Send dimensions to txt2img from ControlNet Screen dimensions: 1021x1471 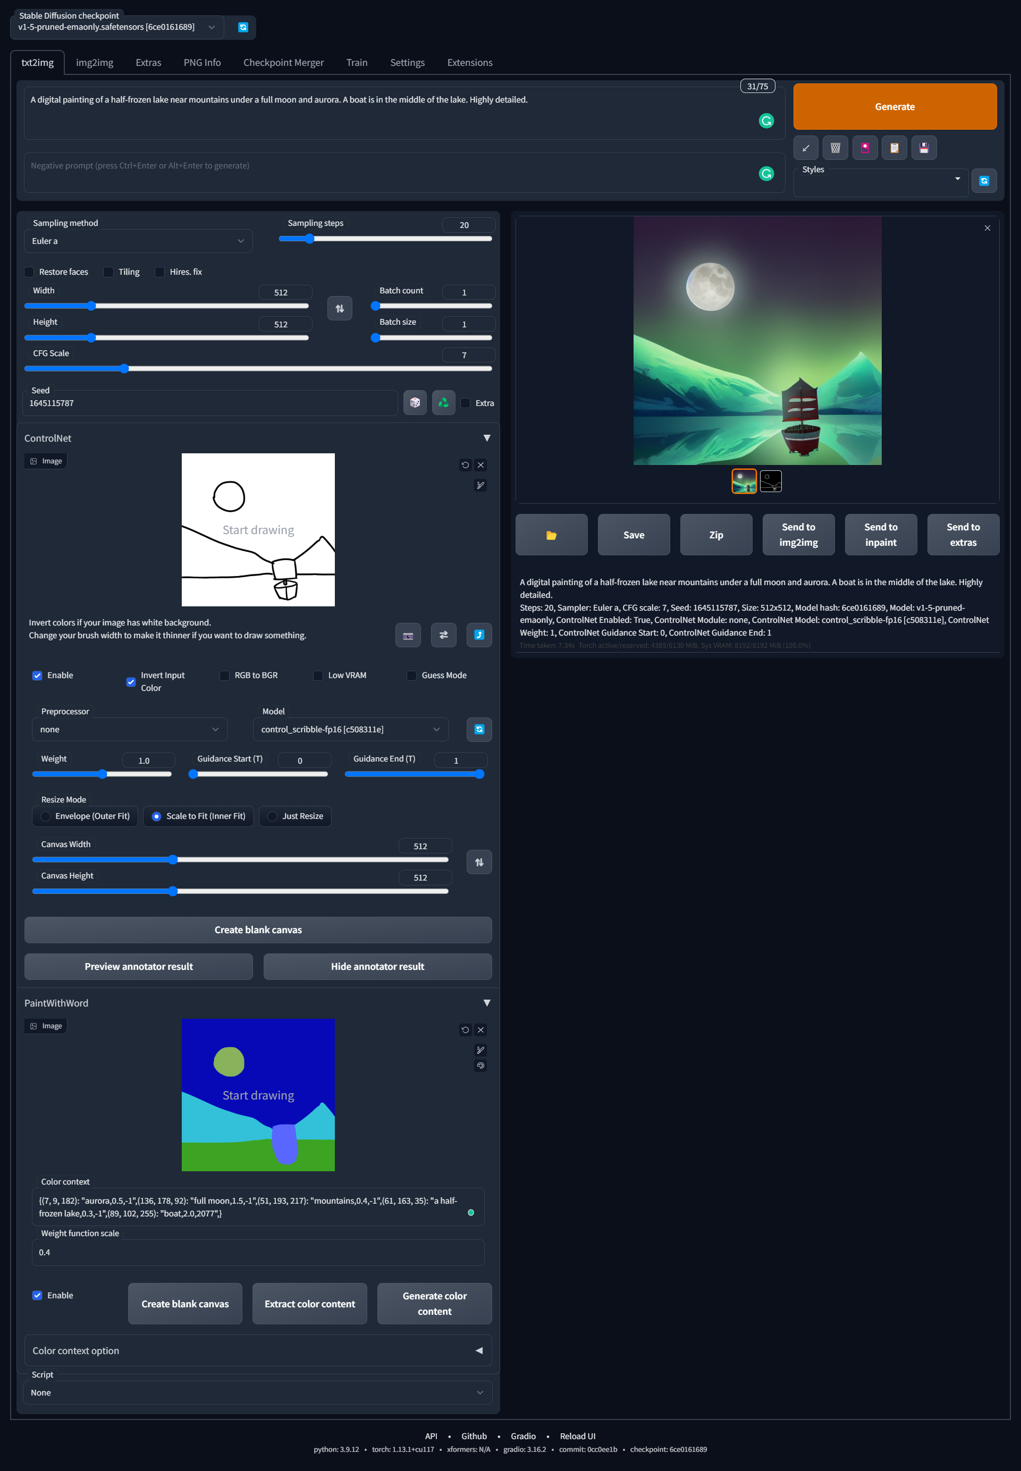(x=479, y=635)
